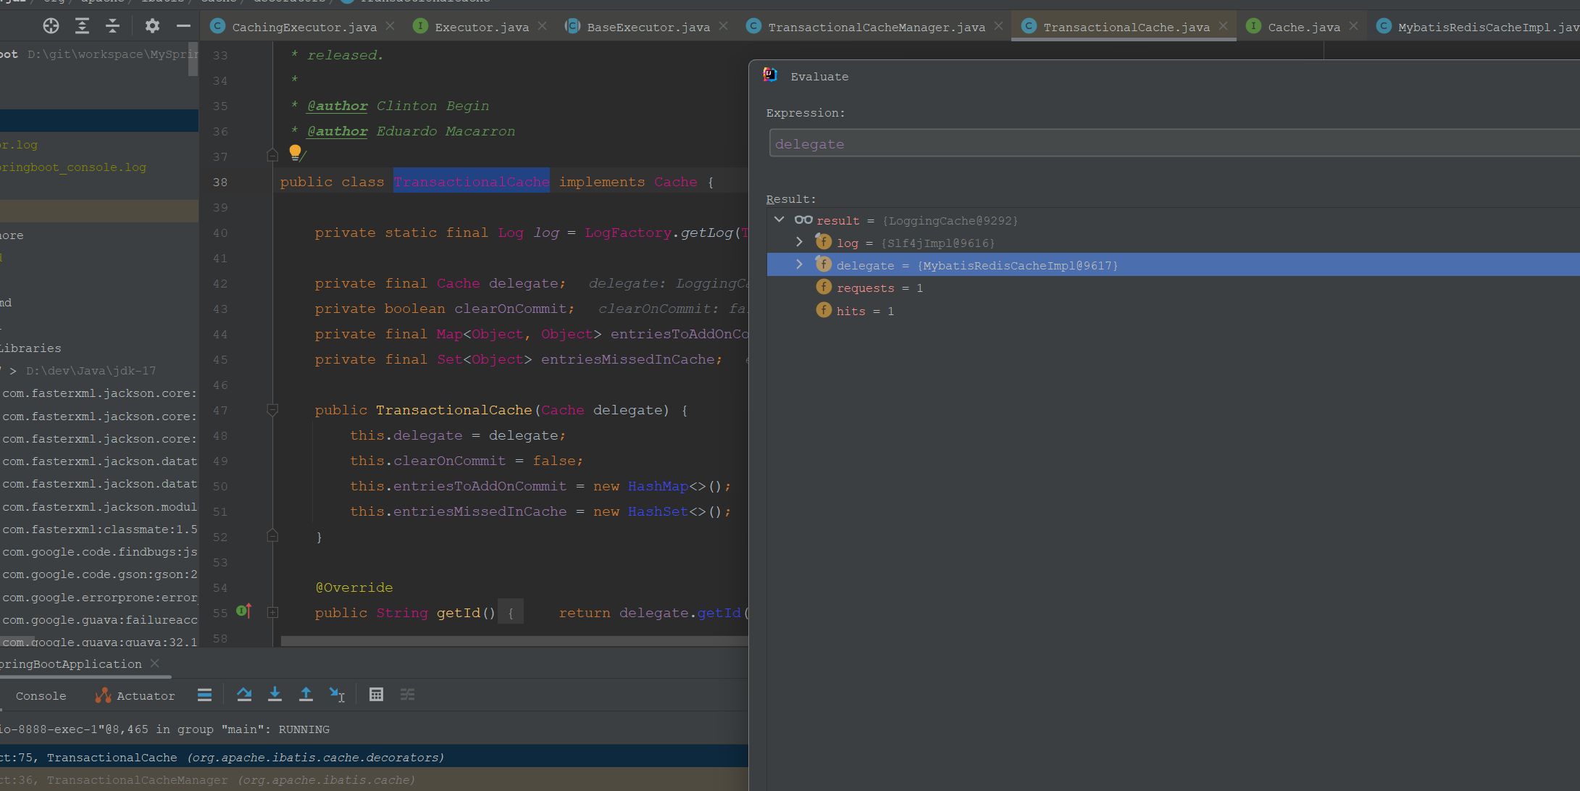Image resolution: width=1580 pixels, height=791 pixels.
Task: Open Evaluate Expression calculator icon
Action: click(376, 695)
